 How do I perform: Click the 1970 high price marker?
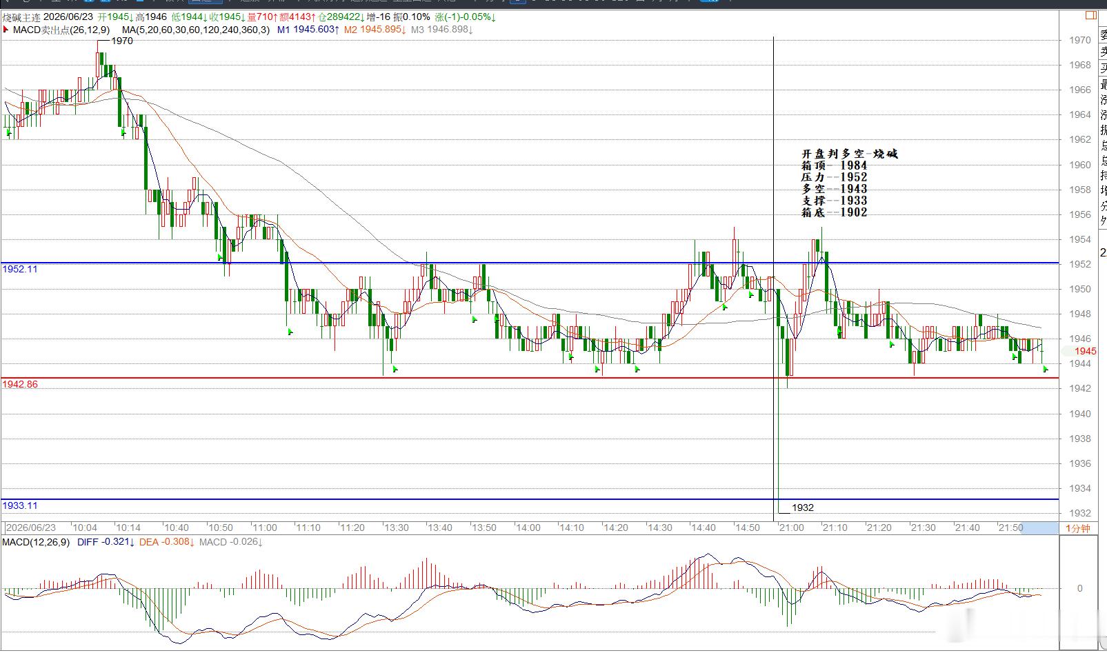[x=121, y=41]
